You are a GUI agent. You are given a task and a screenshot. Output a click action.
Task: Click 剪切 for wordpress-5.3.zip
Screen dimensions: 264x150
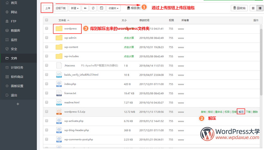(x=211, y=112)
